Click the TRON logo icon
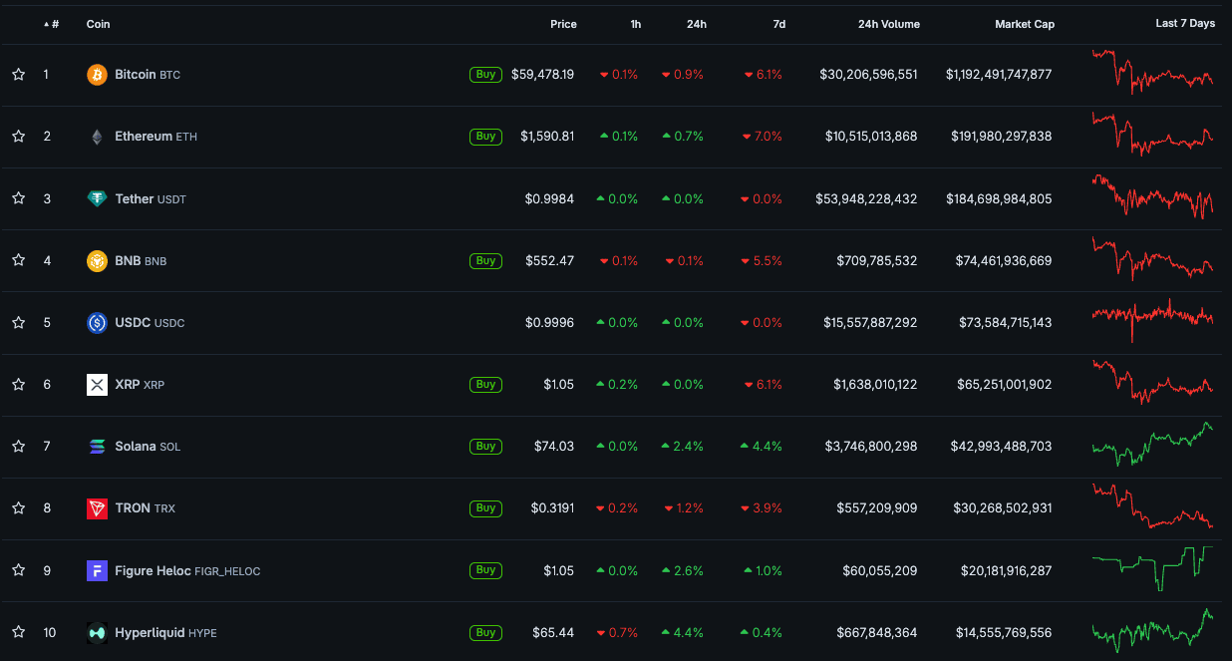The height and width of the screenshot is (661, 1232). (97, 508)
